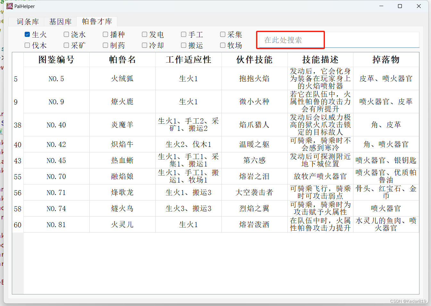Viewport: 431px width, 306px height.
Task: Click the 技能描述 column header
Action: click(320, 60)
